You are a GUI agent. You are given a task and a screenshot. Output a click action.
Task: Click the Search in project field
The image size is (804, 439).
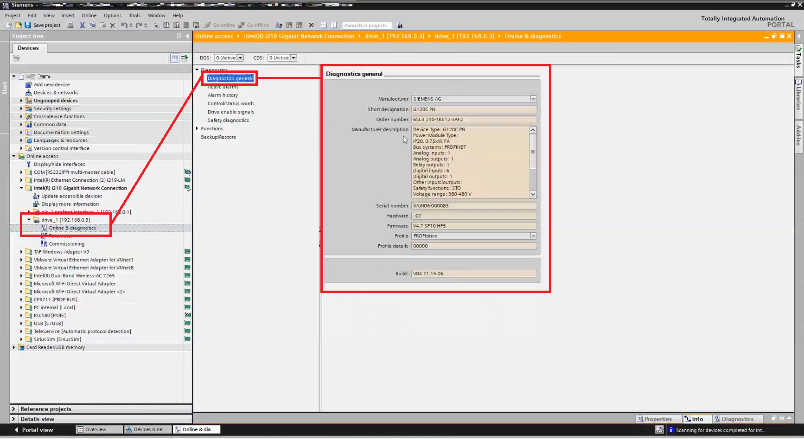coord(366,25)
